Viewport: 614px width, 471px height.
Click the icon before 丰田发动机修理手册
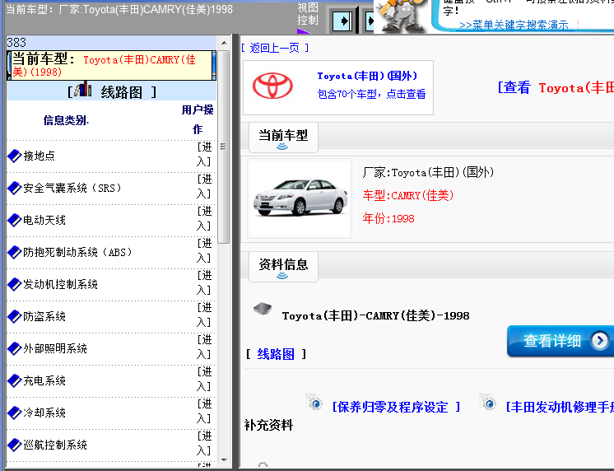click(488, 402)
